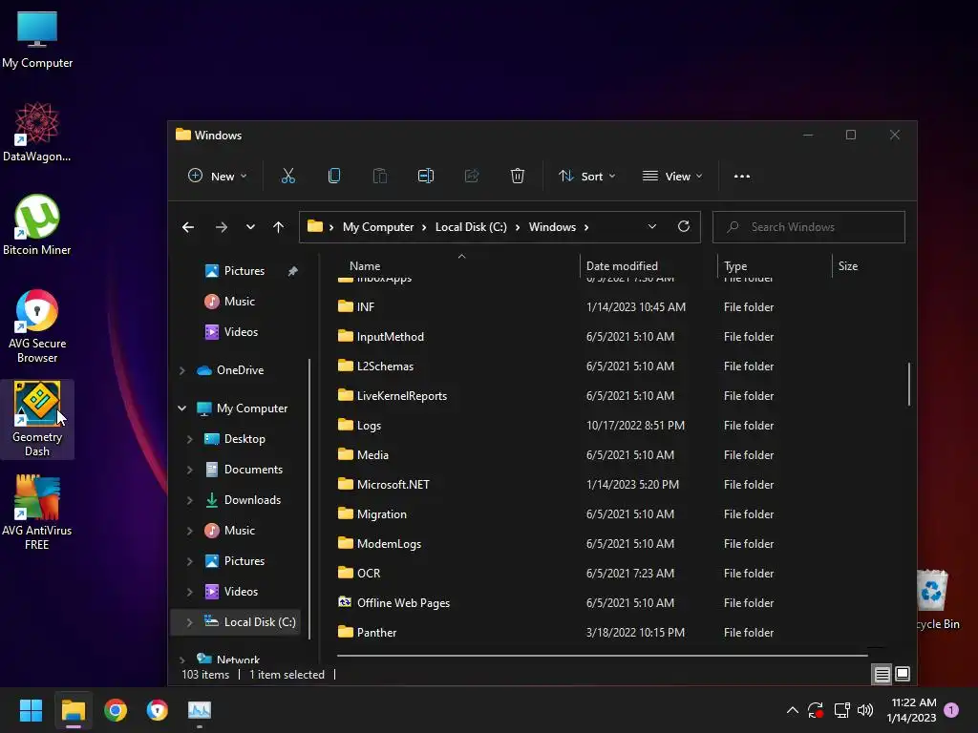Select Videos under My Computer

(x=241, y=592)
